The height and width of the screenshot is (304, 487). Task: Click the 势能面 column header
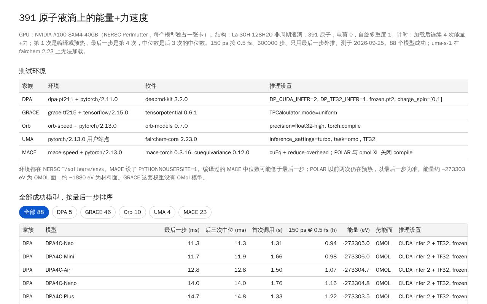[384, 230]
